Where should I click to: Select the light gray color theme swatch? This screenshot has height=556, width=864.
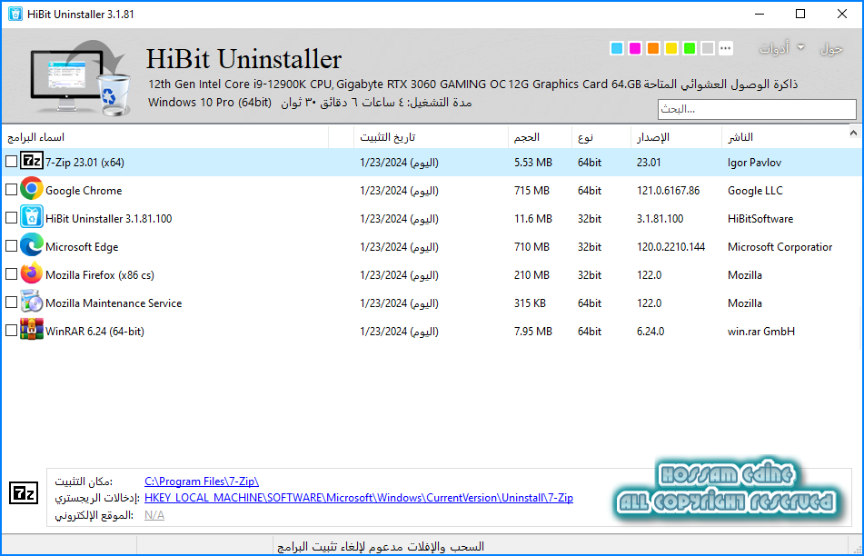coord(708,48)
